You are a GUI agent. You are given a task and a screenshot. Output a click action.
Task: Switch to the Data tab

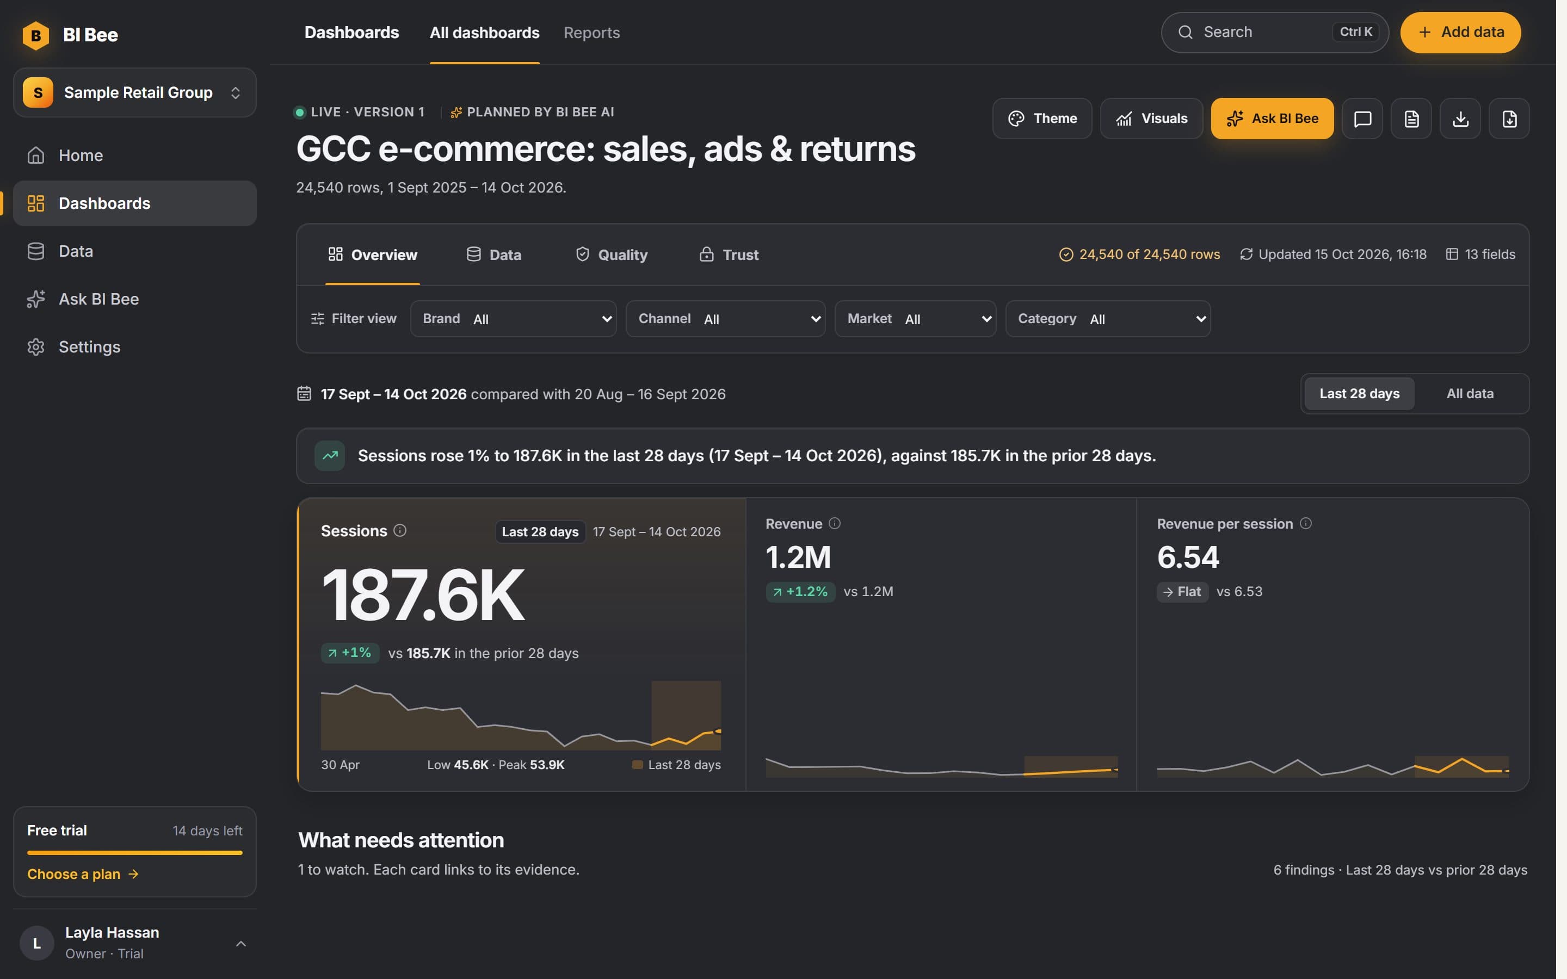coord(493,255)
